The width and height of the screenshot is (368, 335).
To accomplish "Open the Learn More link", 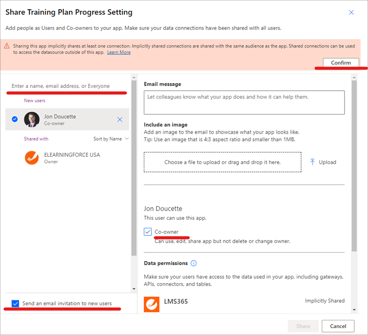I will 119,52.
